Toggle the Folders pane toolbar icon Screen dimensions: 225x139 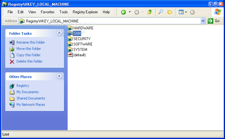170,12
